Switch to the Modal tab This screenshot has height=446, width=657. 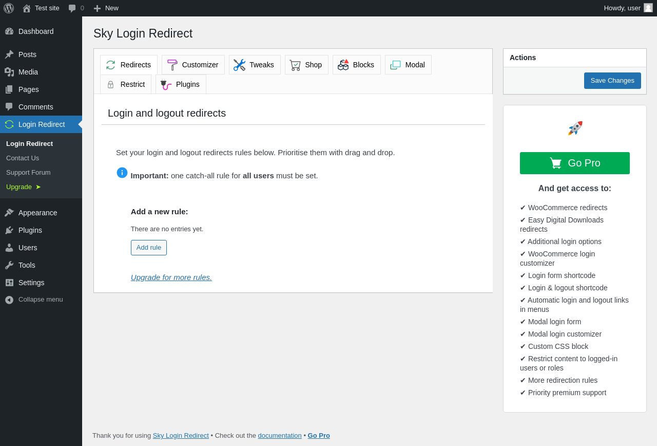pyautogui.click(x=408, y=65)
